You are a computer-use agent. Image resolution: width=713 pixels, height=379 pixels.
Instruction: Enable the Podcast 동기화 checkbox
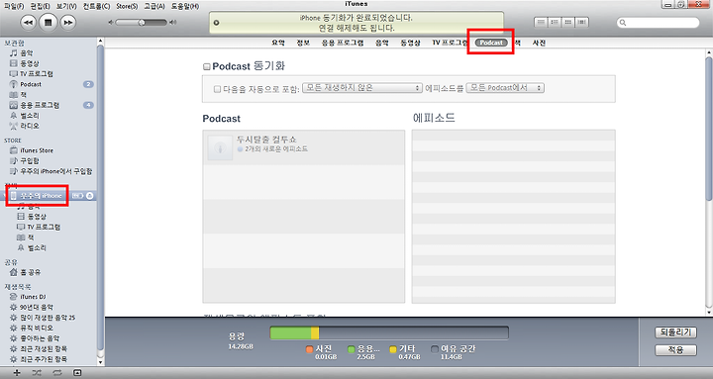(x=206, y=67)
